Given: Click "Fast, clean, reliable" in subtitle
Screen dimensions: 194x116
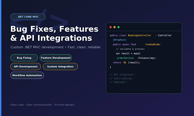Looking at the screenshot, I should (84, 47).
